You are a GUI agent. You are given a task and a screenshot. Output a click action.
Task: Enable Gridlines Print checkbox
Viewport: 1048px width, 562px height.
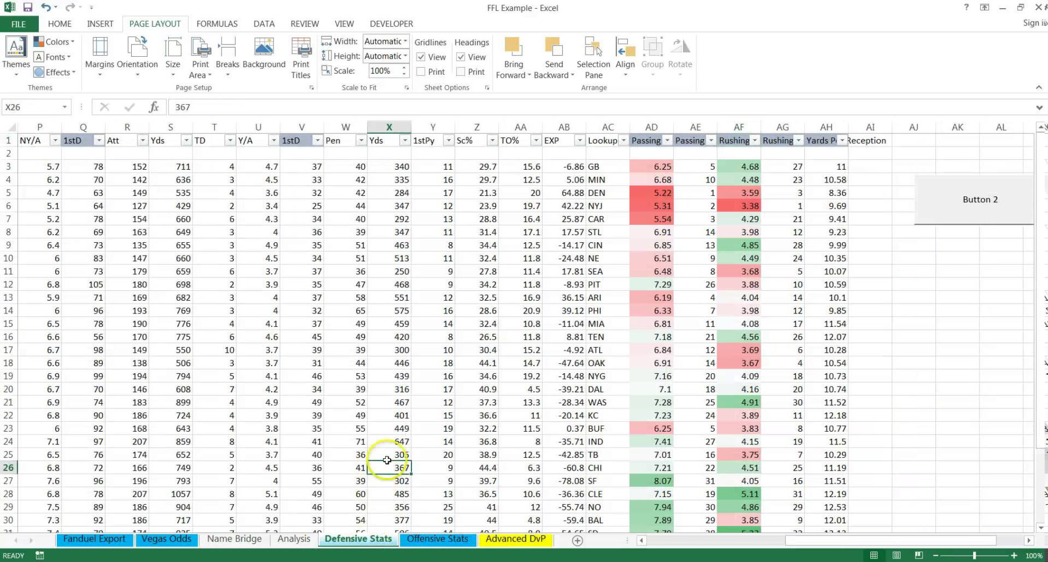[420, 71]
